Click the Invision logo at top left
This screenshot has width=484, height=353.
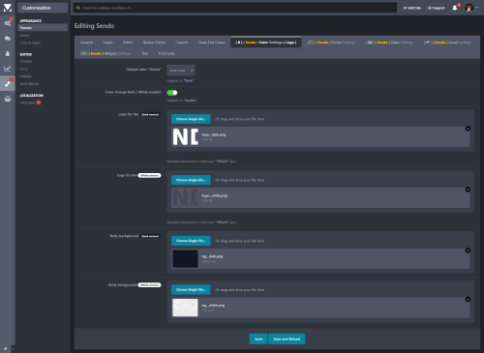(x=8, y=8)
